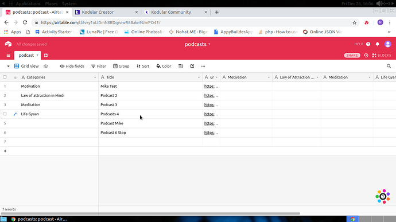Open the url field dropdown arrow

(216, 77)
